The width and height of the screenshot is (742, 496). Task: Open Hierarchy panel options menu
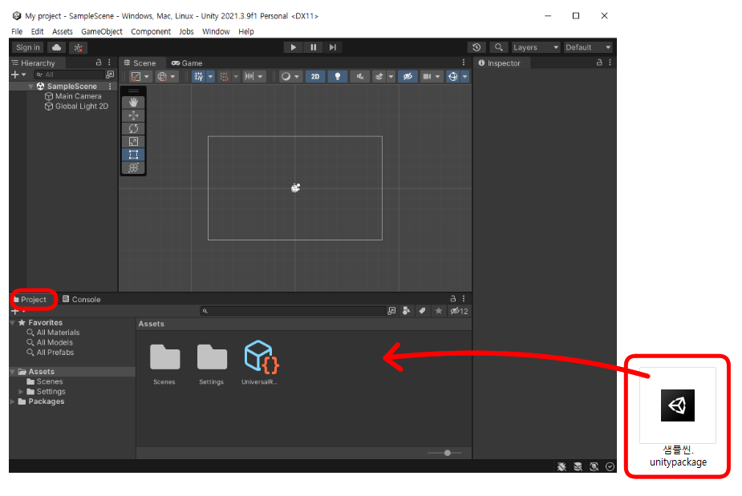[x=109, y=63]
